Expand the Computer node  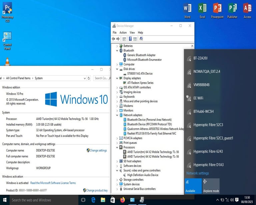coord(117,64)
